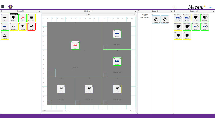Select the green-bordered signage display in second row
Viewport: 215px width, 122px height.
tap(187, 27)
